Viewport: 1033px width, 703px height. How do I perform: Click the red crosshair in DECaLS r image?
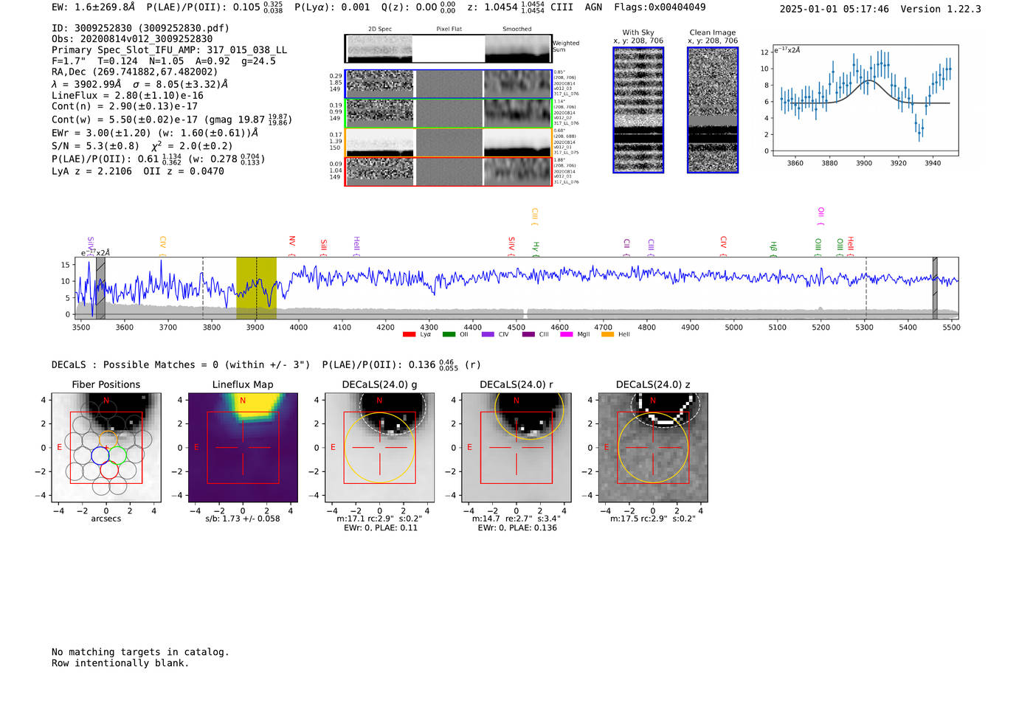click(516, 447)
